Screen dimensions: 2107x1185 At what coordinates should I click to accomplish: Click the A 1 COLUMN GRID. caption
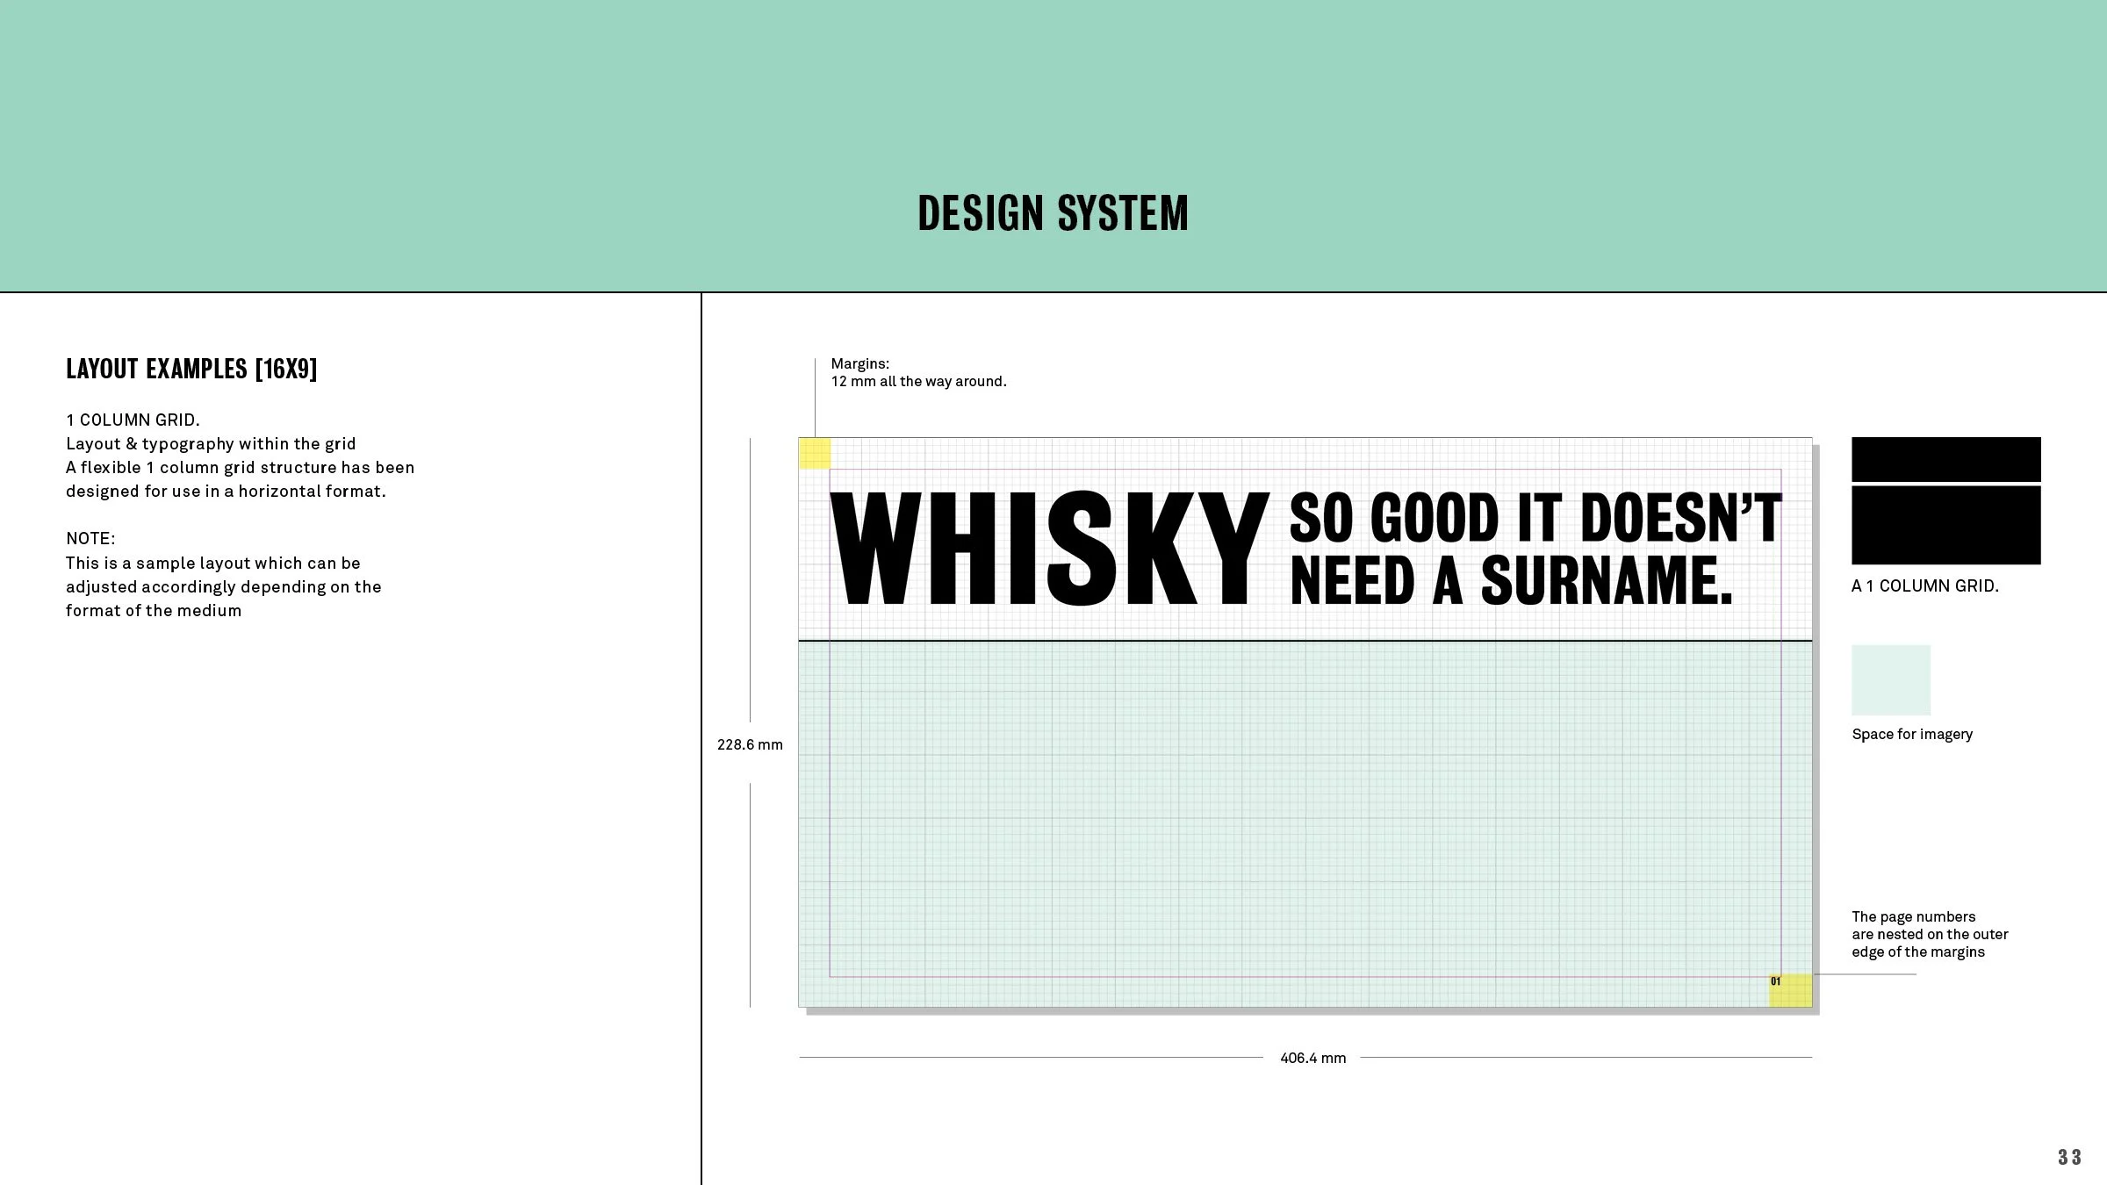[1924, 586]
